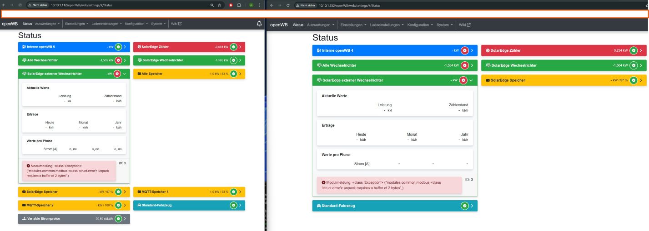Screen dimensions: 649x231
Task: Open the notification bell in left openWB window
Action: [x=259, y=24]
